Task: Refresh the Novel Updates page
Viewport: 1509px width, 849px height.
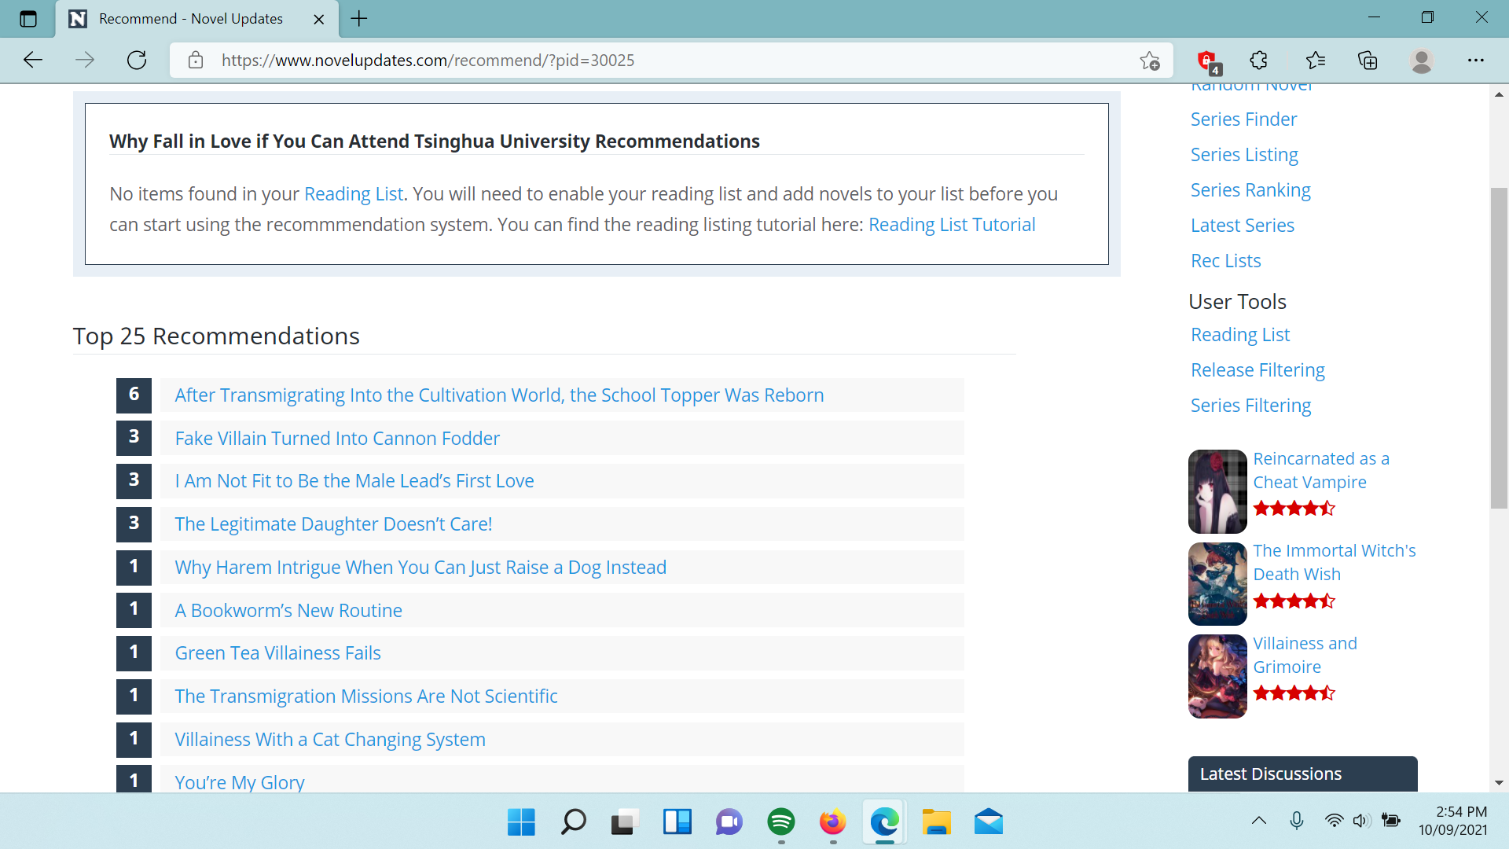Action: 137,60
